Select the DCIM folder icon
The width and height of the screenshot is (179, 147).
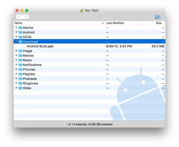pyautogui.click(x=21, y=37)
